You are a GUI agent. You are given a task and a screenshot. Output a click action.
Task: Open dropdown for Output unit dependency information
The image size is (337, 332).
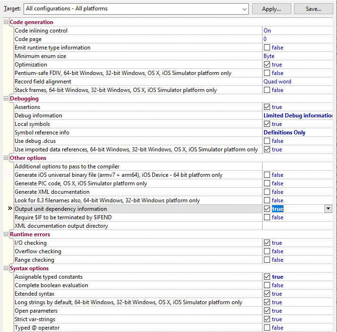328,209
